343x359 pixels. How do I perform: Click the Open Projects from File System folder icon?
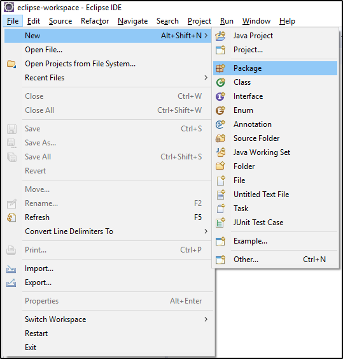point(11,64)
